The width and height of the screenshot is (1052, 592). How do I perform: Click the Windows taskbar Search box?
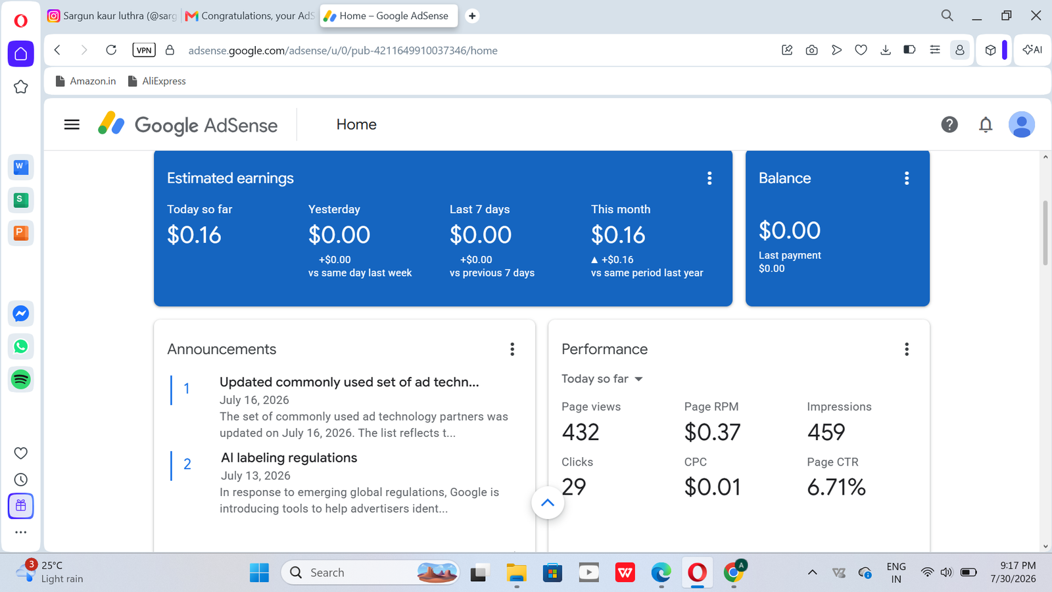pyautogui.click(x=370, y=573)
